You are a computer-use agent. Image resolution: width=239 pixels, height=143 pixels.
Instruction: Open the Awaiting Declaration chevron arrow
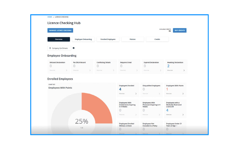184,70
